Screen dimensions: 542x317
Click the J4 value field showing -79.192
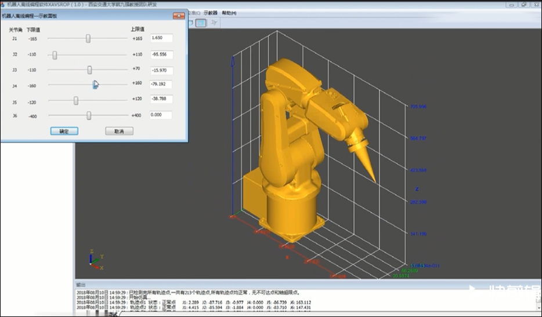[x=161, y=85]
